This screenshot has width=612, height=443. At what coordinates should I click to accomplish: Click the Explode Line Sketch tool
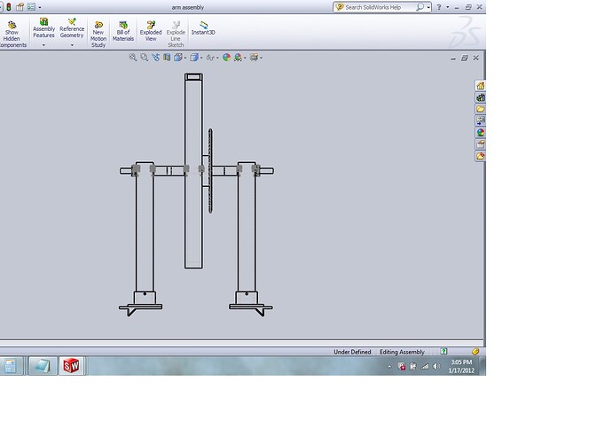(176, 35)
